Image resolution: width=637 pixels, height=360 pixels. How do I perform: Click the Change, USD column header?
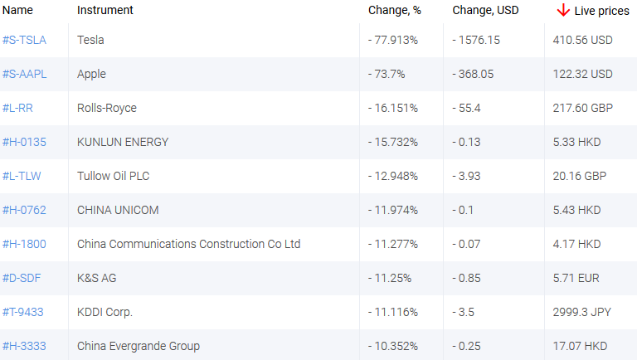coord(485,11)
